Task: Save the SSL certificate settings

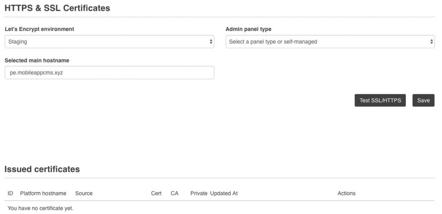Action: 423,100
